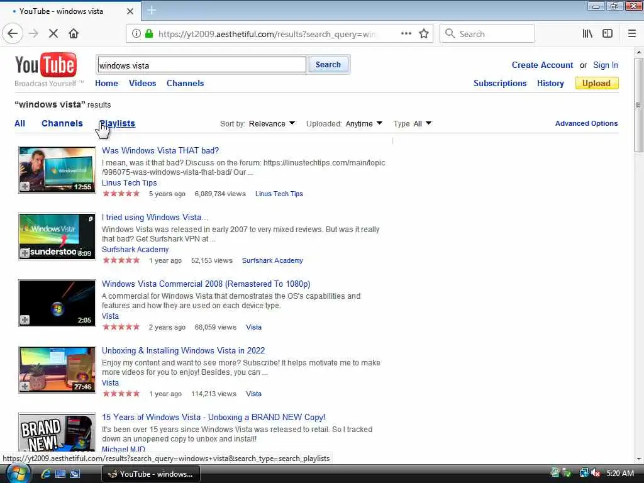Screen dimensions: 644x483
Task: Click the green padlock security icon
Action: click(x=149, y=34)
